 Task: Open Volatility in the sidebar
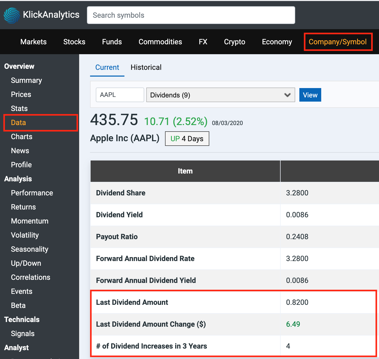coord(25,235)
